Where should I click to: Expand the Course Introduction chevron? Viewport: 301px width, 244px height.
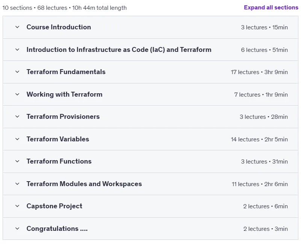[17, 27]
